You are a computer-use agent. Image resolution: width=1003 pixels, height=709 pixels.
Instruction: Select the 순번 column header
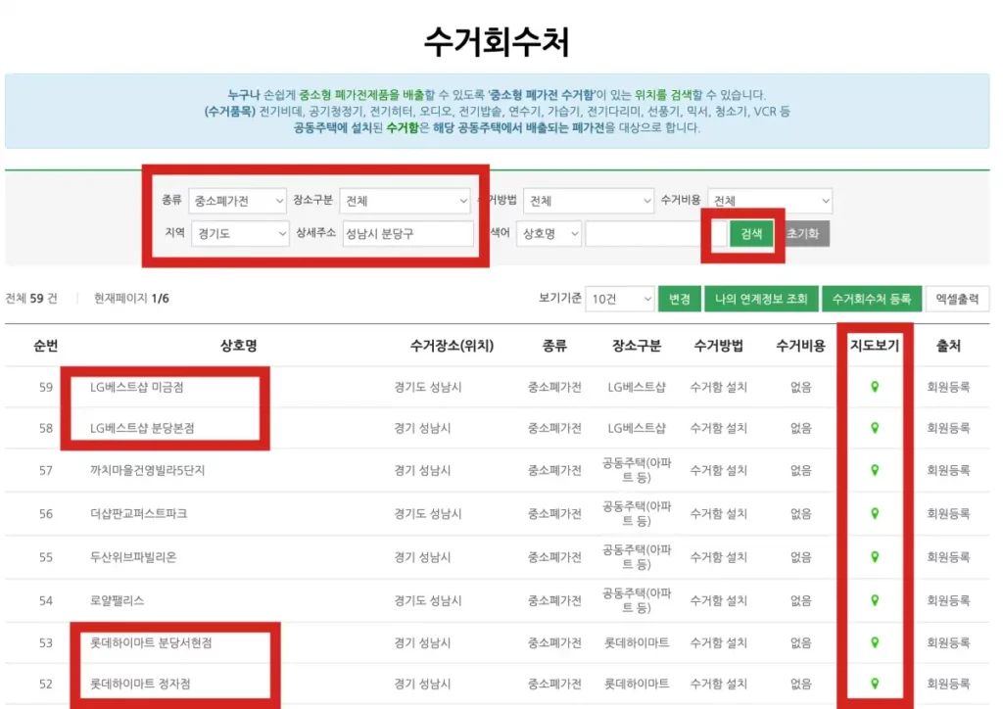click(x=45, y=346)
